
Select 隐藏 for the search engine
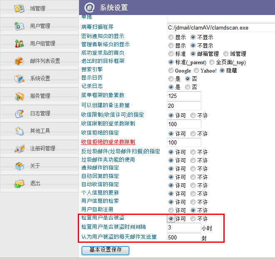[222, 70]
